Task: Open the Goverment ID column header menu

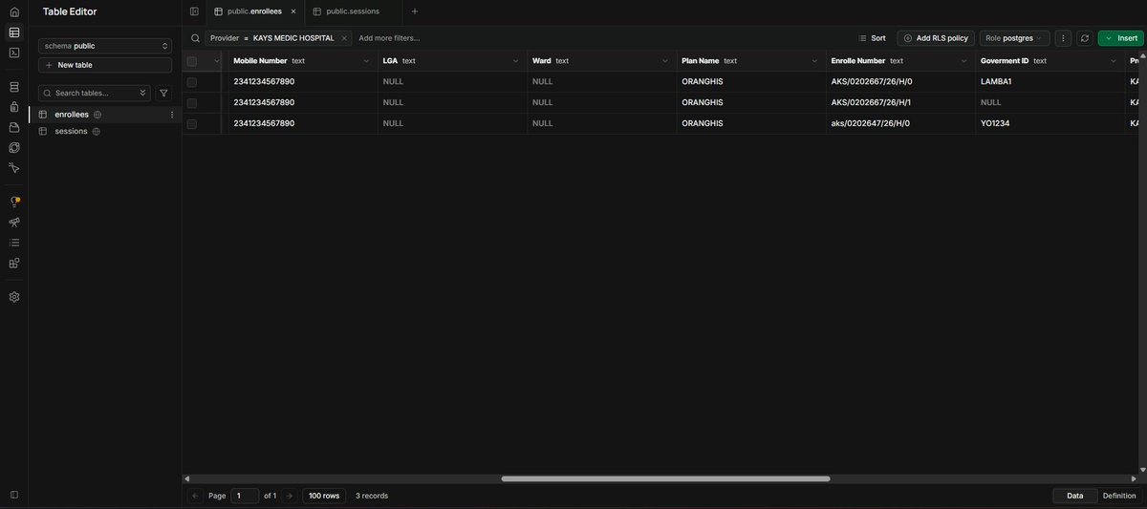Action: click(x=1114, y=61)
